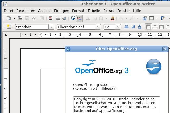The image size is (170, 113).
Task: Click the Print icon
Action: tap(57, 18)
